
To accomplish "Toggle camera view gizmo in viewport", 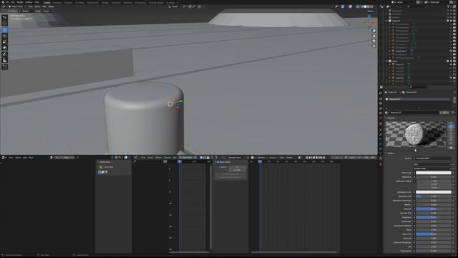I will [x=374, y=41].
